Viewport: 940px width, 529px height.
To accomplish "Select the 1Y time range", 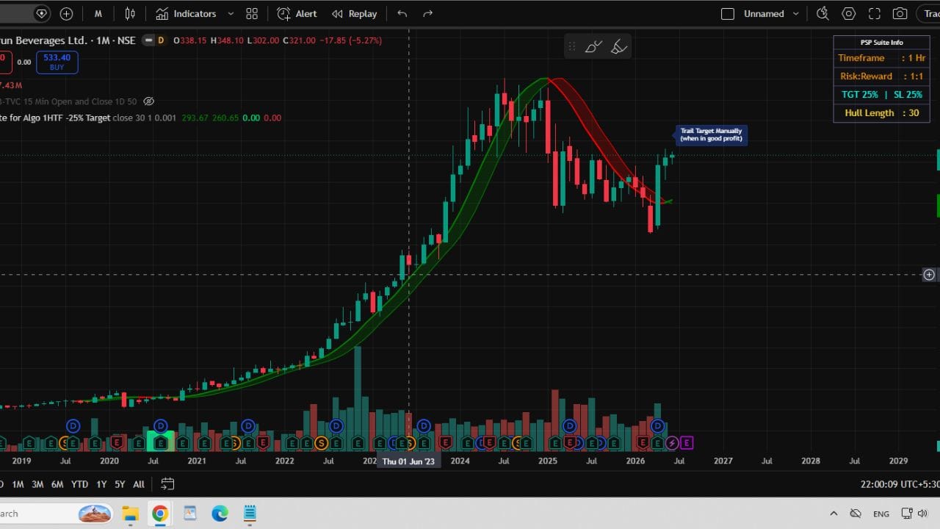I will pyautogui.click(x=101, y=484).
